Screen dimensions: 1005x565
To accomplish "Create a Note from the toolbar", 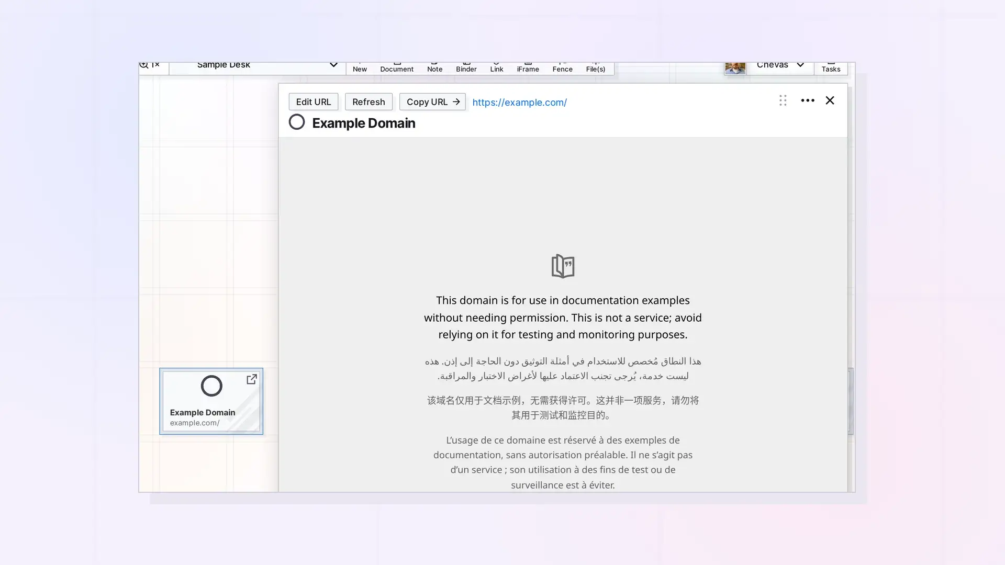I will (x=434, y=68).
